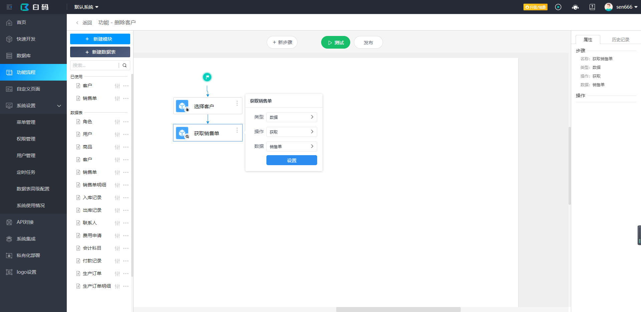Screen dimensions: 641x312
Task: Open more options for 销售单明细 table
Action: [x=126, y=185]
